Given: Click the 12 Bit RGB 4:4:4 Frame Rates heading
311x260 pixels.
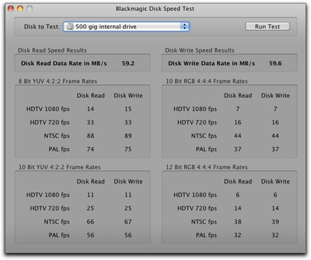Looking at the screenshot, I should pos(207,167).
